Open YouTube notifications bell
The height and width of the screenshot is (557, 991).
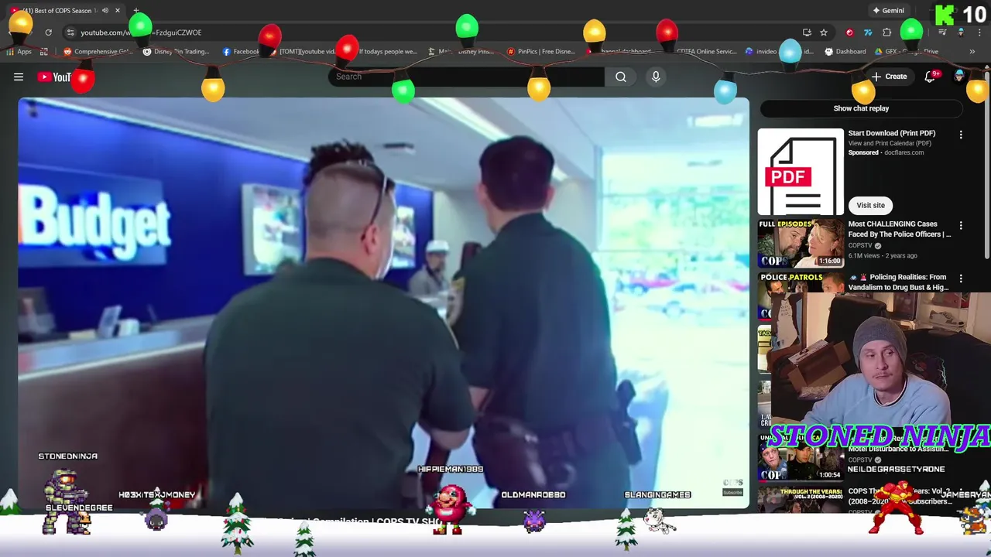click(x=930, y=77)
